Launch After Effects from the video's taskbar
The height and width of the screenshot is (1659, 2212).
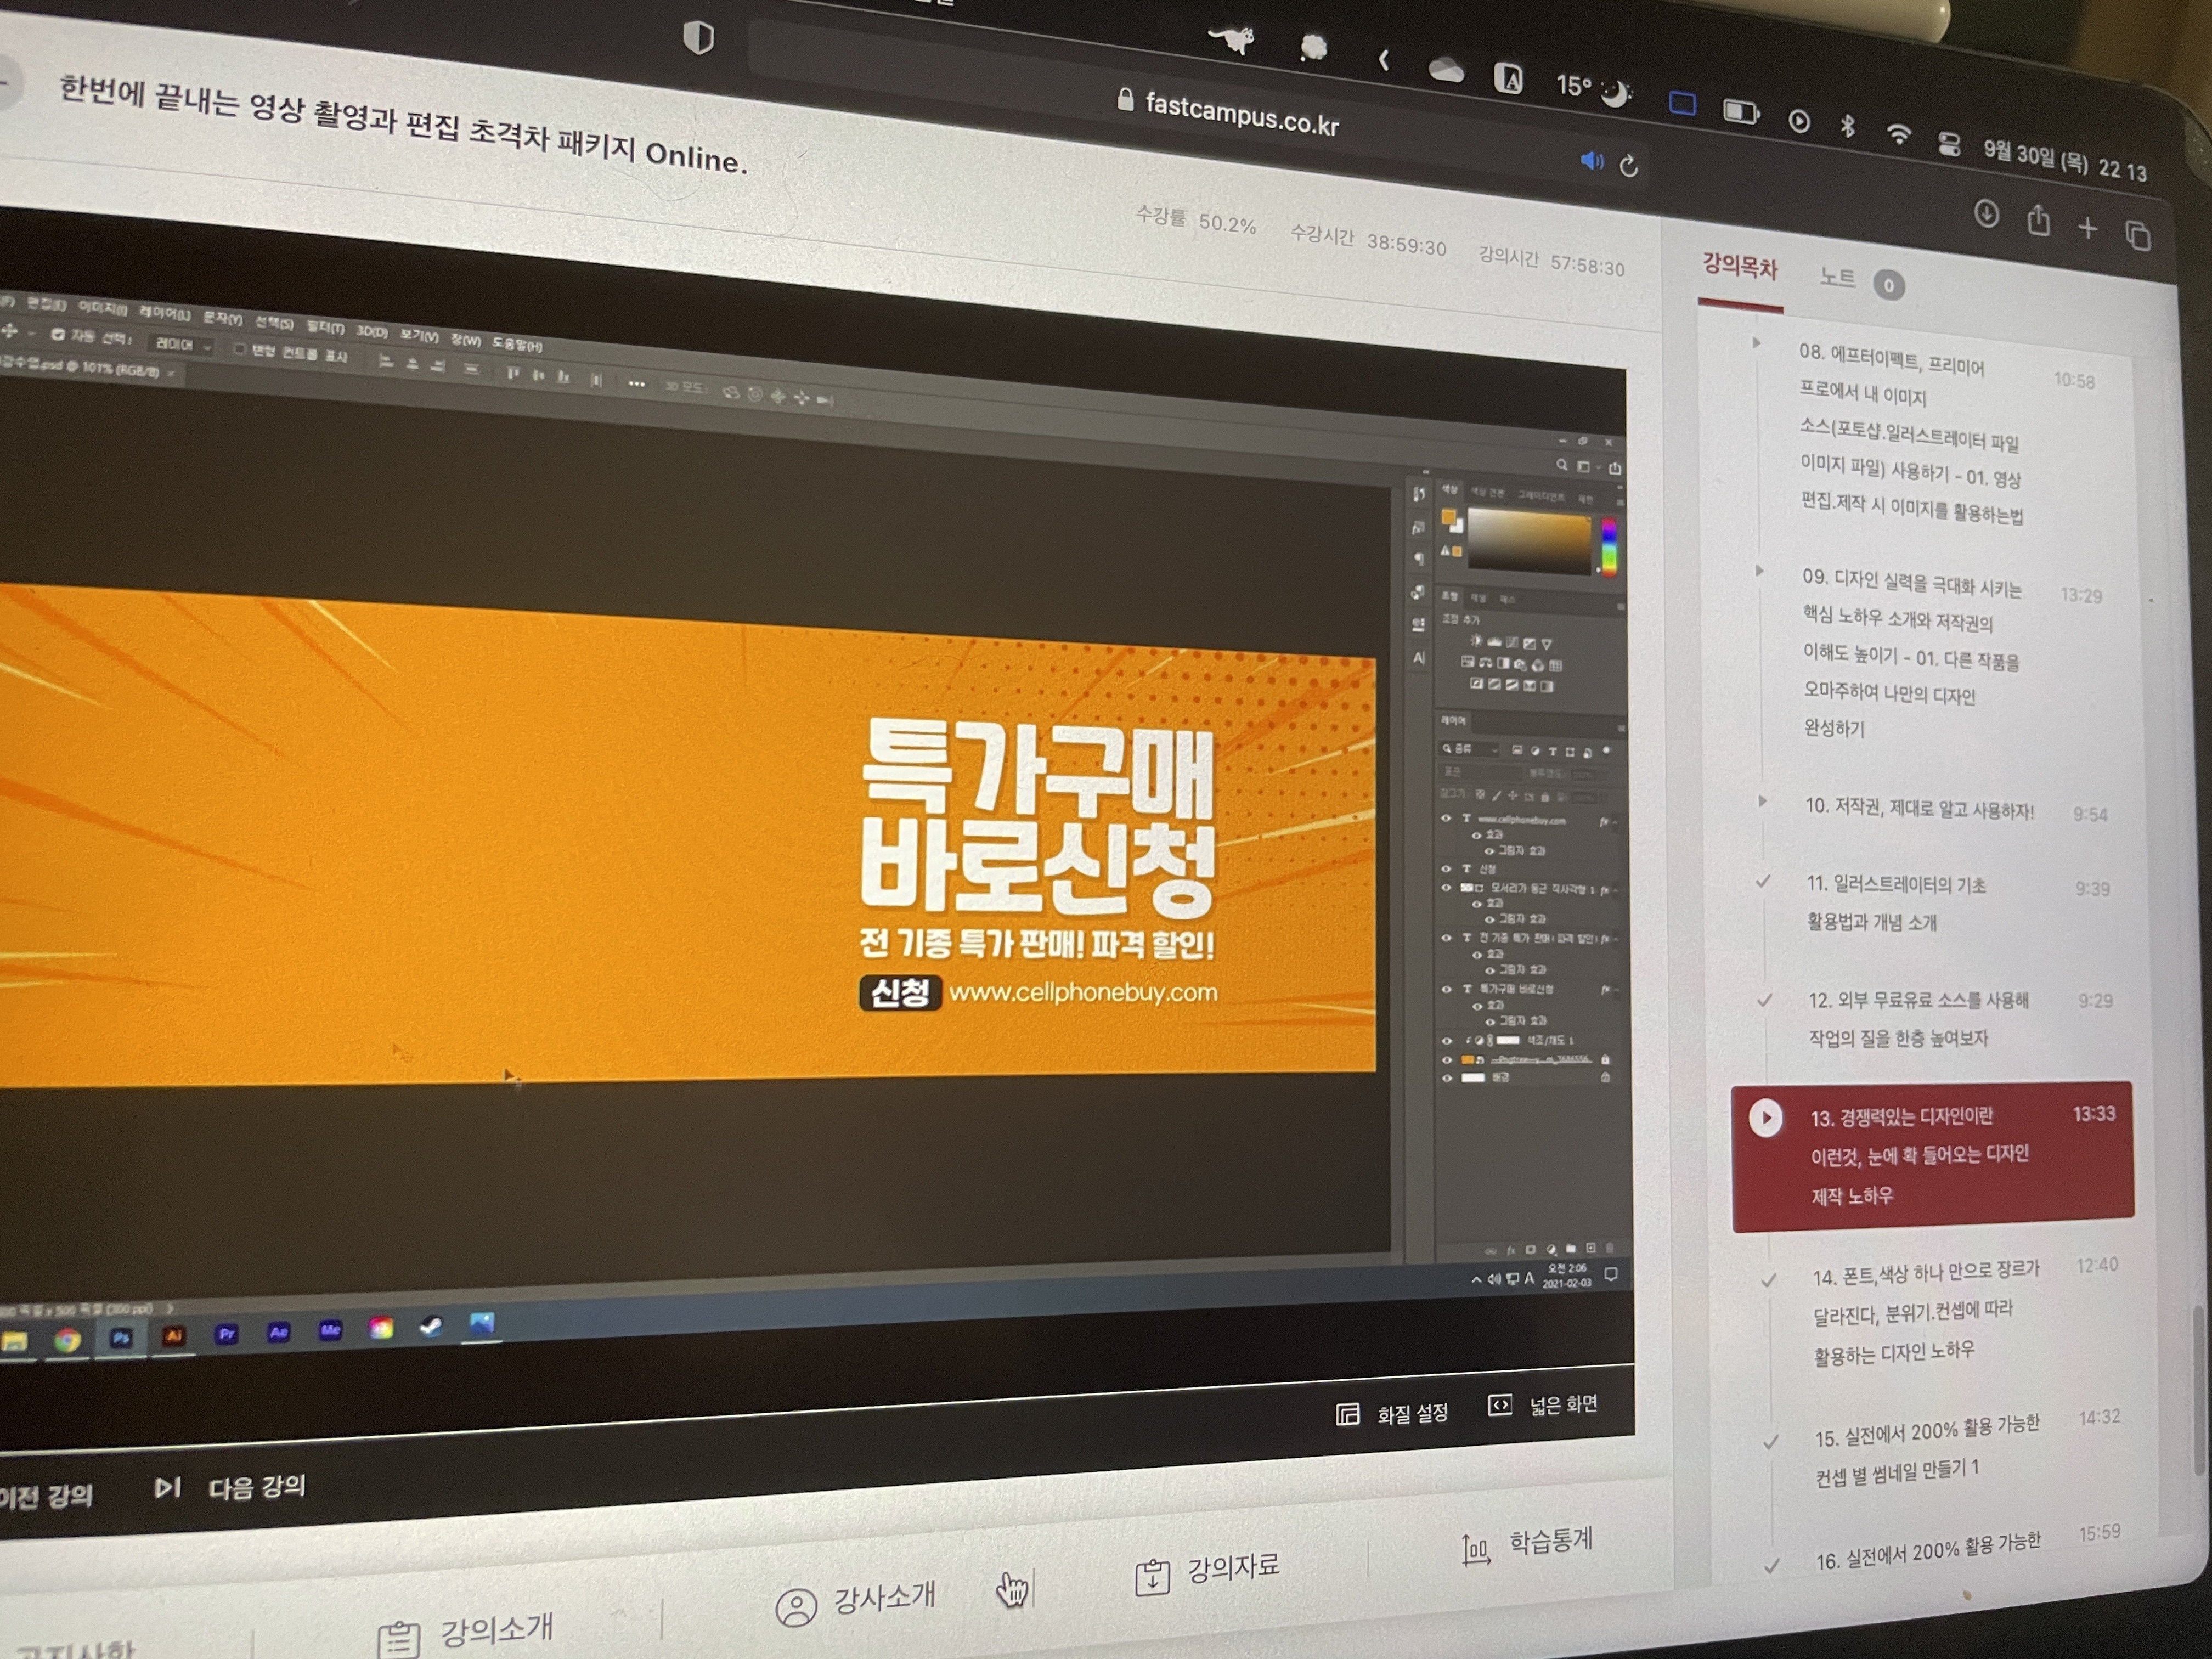[279, 1332]
